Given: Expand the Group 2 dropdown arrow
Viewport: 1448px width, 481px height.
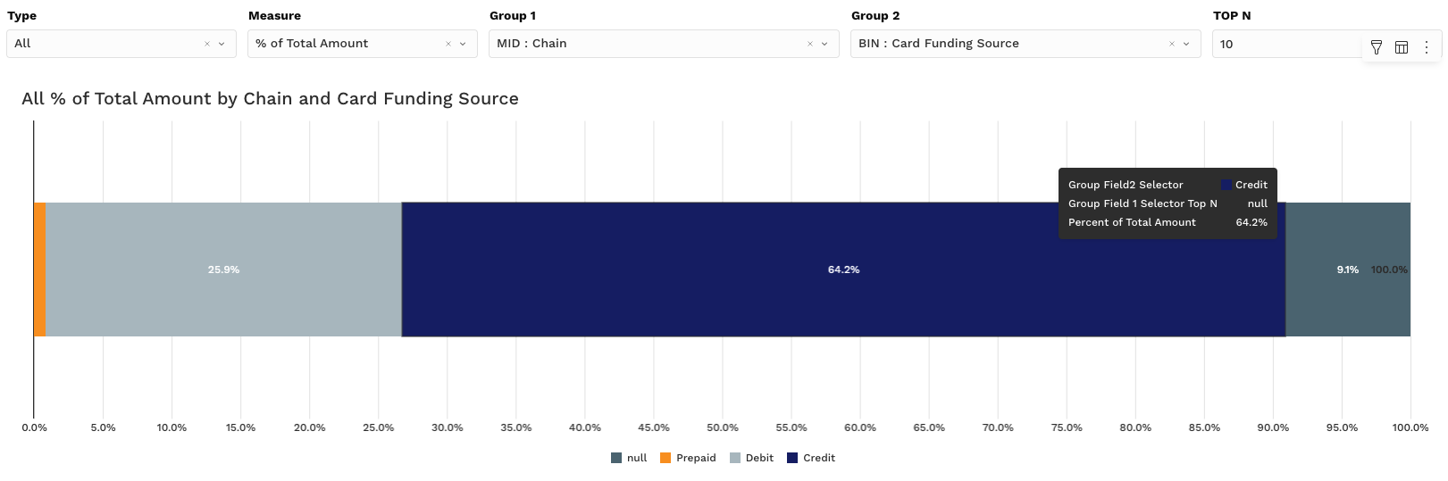Looking at the screenshot, I should click(1187, 44).
